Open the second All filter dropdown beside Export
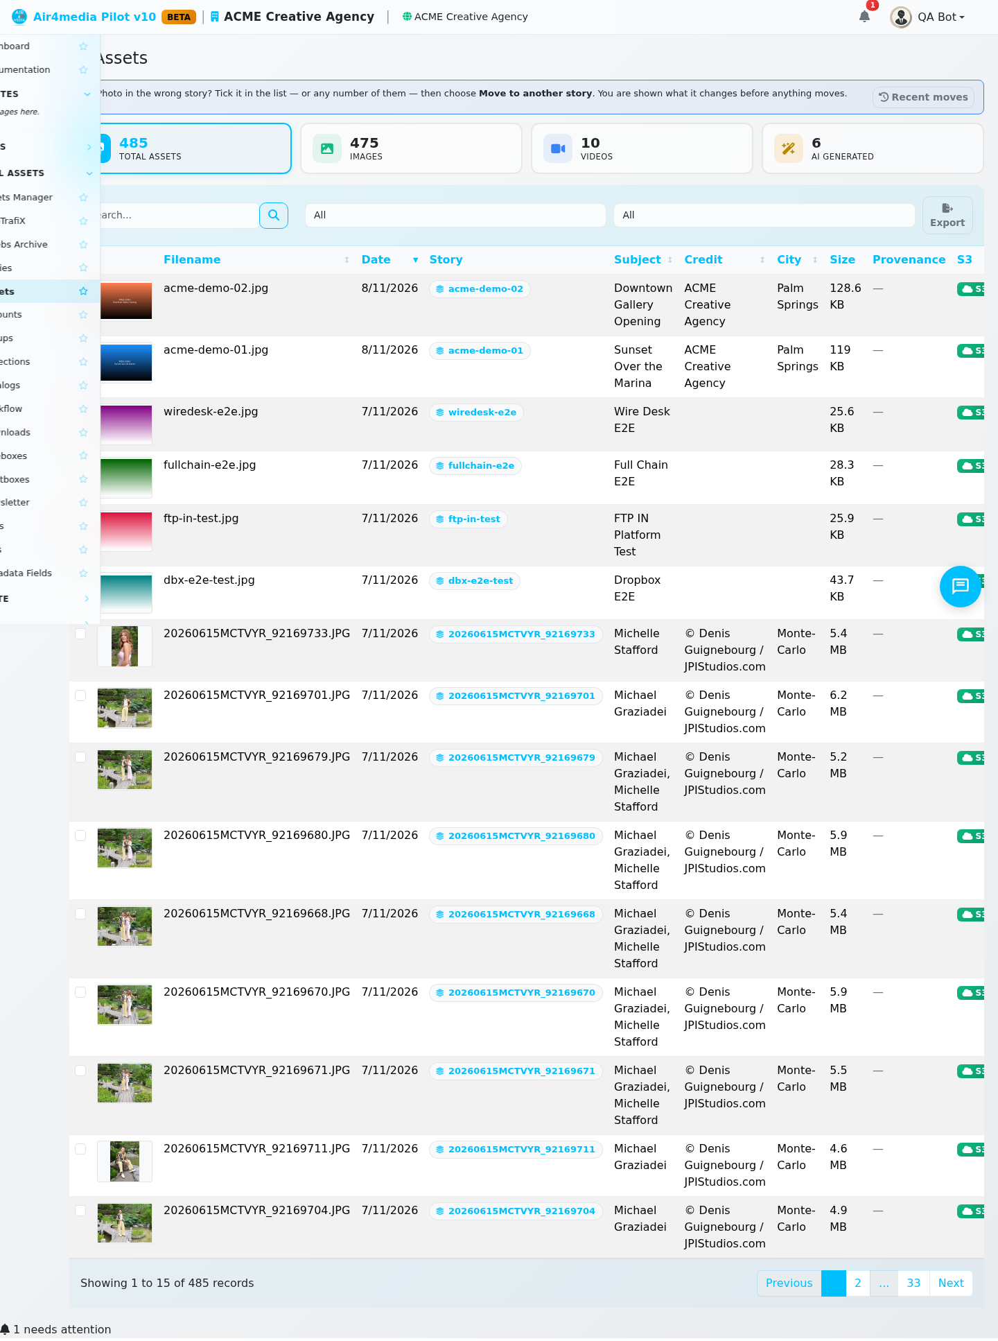This screenshot has width=998, height=1341. coord(764,215)
